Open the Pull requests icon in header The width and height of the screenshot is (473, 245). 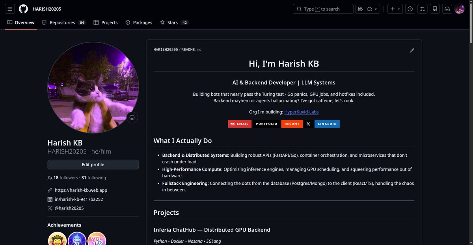click(423, 9)
